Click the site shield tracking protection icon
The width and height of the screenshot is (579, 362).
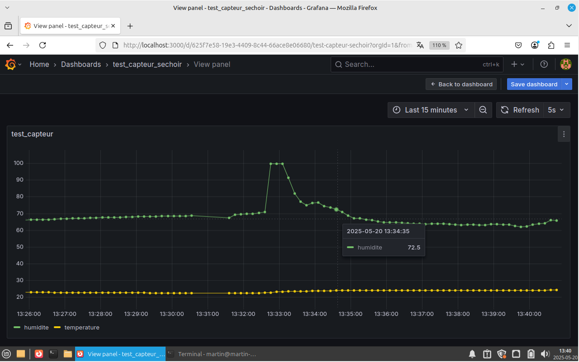coord(103,45)
